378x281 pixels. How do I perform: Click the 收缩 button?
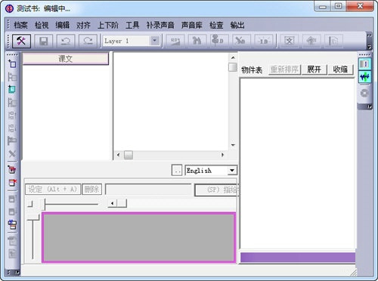coord(341,69)
